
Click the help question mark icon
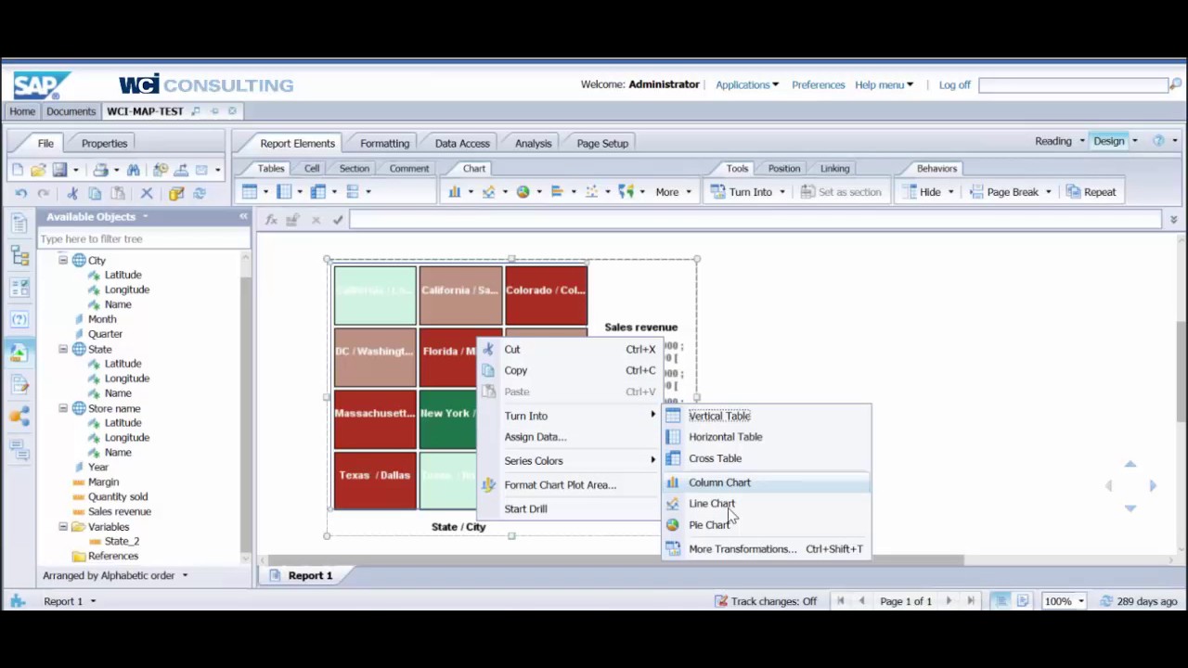coord(1158,141)
